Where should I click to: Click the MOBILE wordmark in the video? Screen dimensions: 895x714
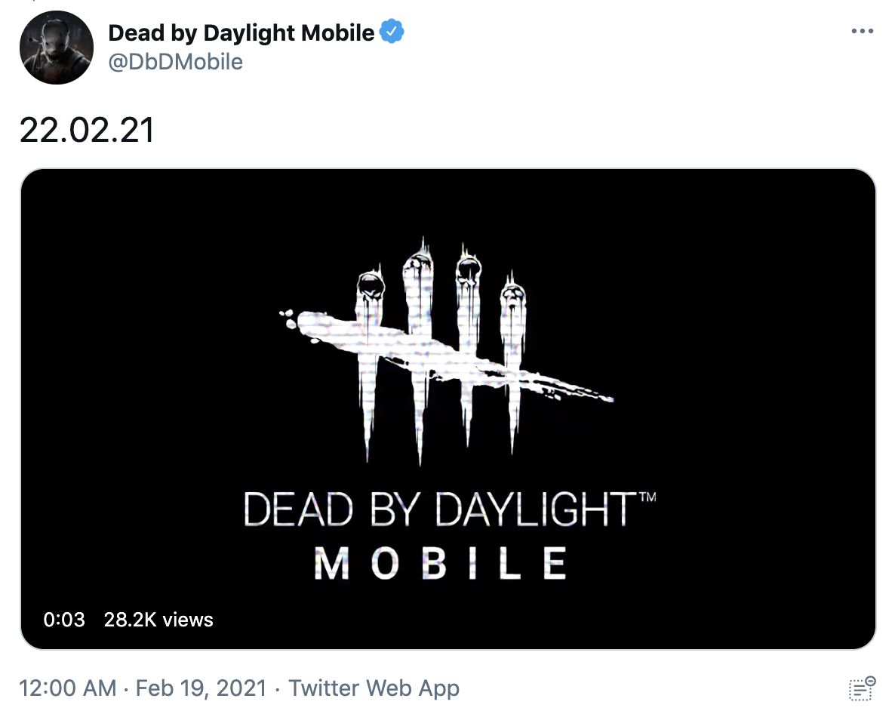coord(441,563)
